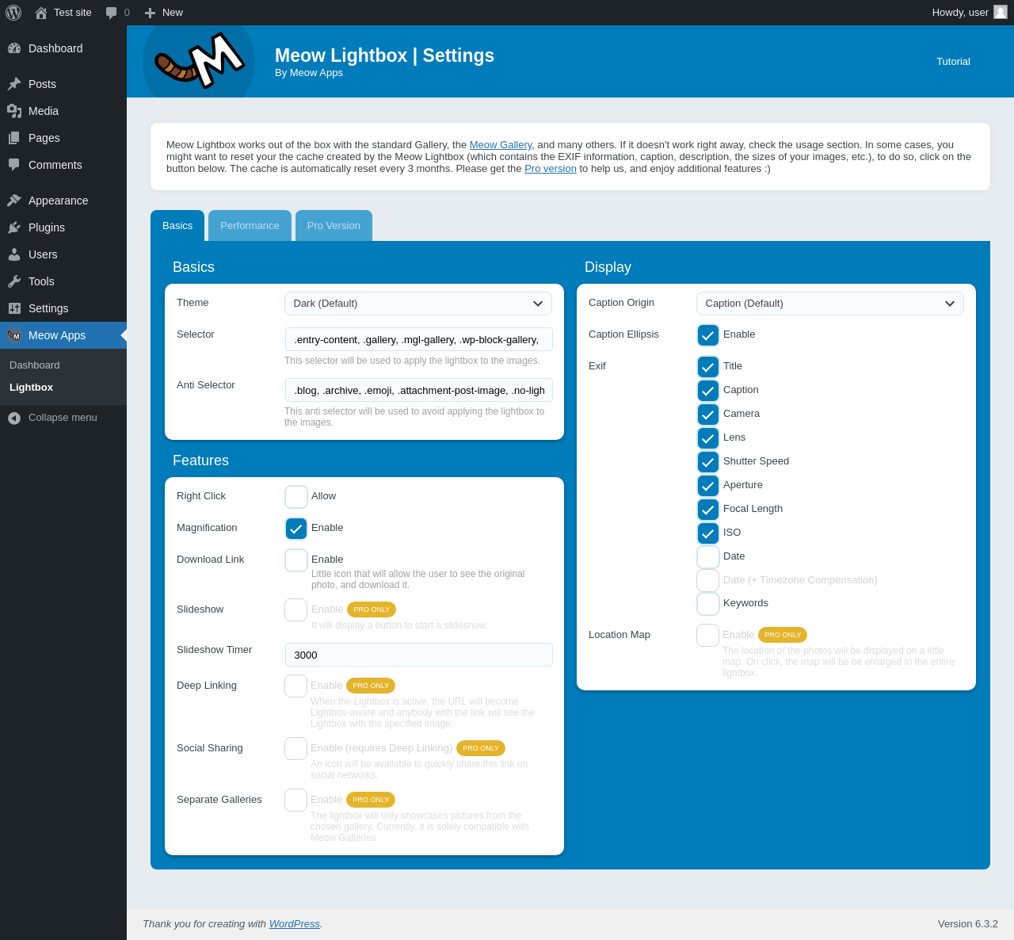The image size is (1014, 940).
Task: Uncheck the Exif Focal Length checkbox
Action: (708, 510)
